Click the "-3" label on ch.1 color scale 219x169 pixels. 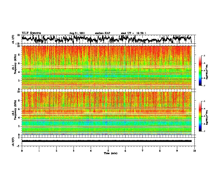(x=204, y=56)
